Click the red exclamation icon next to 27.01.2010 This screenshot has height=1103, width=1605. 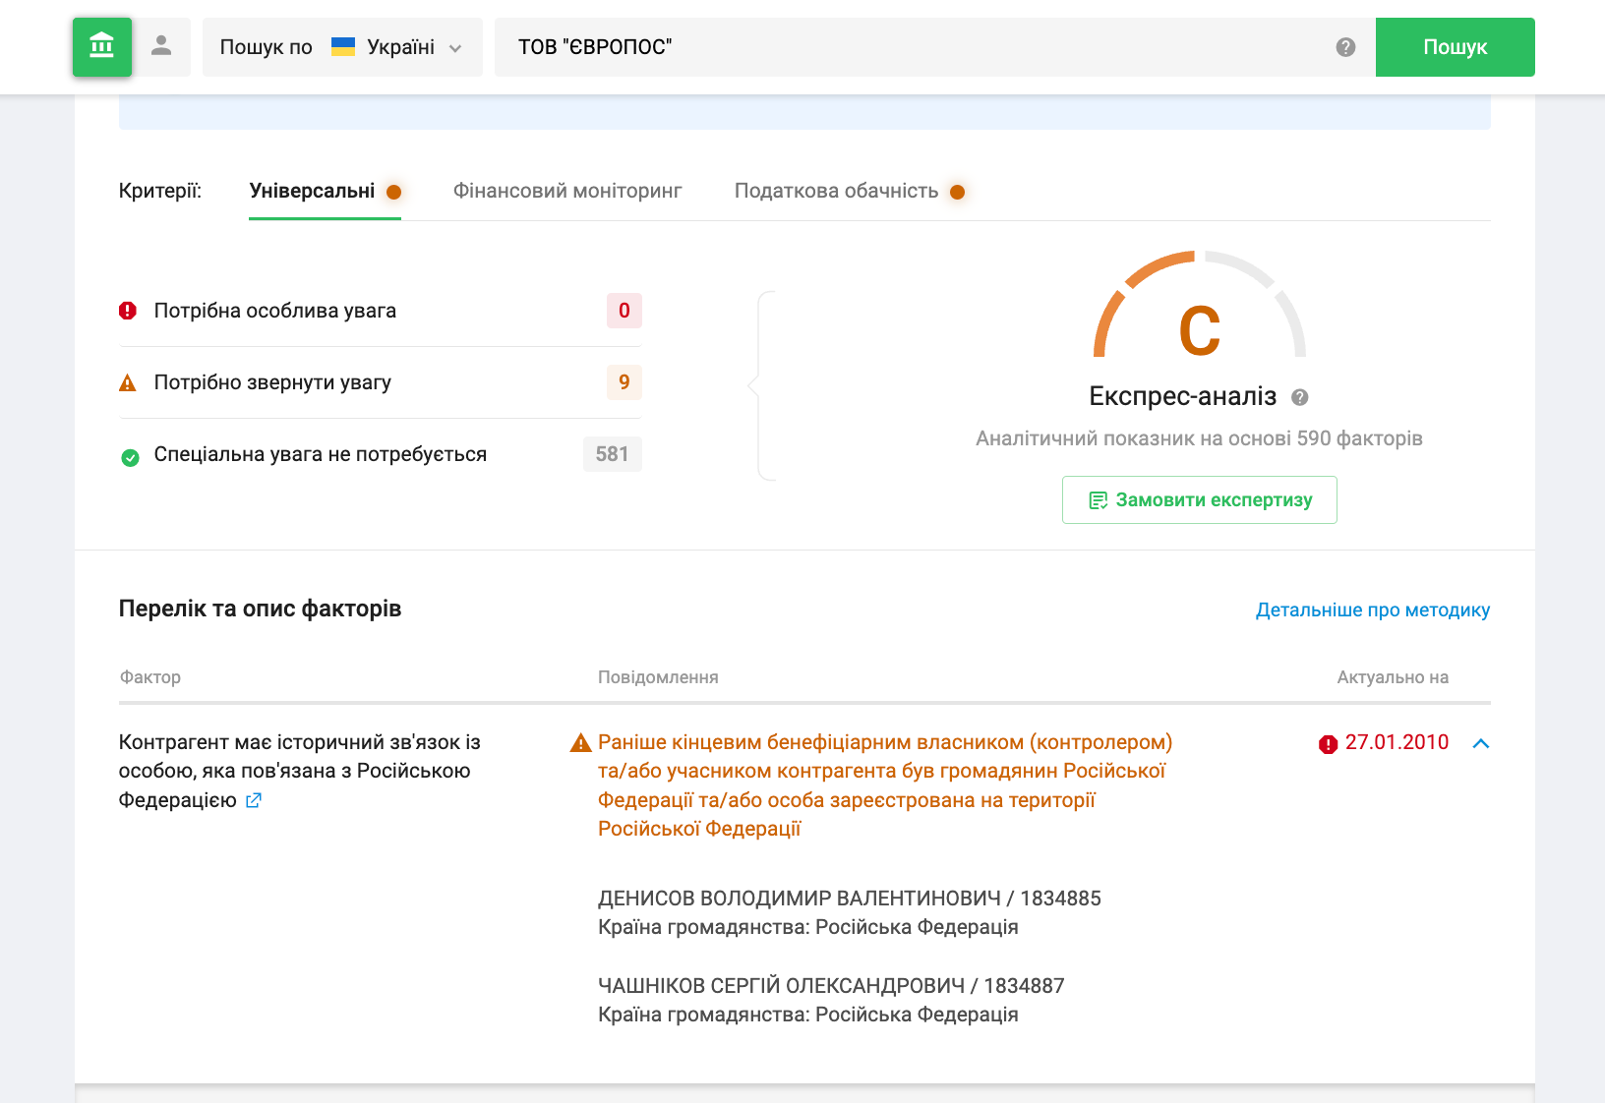click(x=1328, y=744)
